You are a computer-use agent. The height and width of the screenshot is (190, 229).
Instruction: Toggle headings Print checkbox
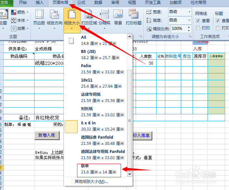click(218, 28)
